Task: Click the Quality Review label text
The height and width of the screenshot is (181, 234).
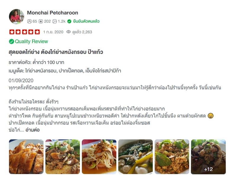Action: point(31,42)
